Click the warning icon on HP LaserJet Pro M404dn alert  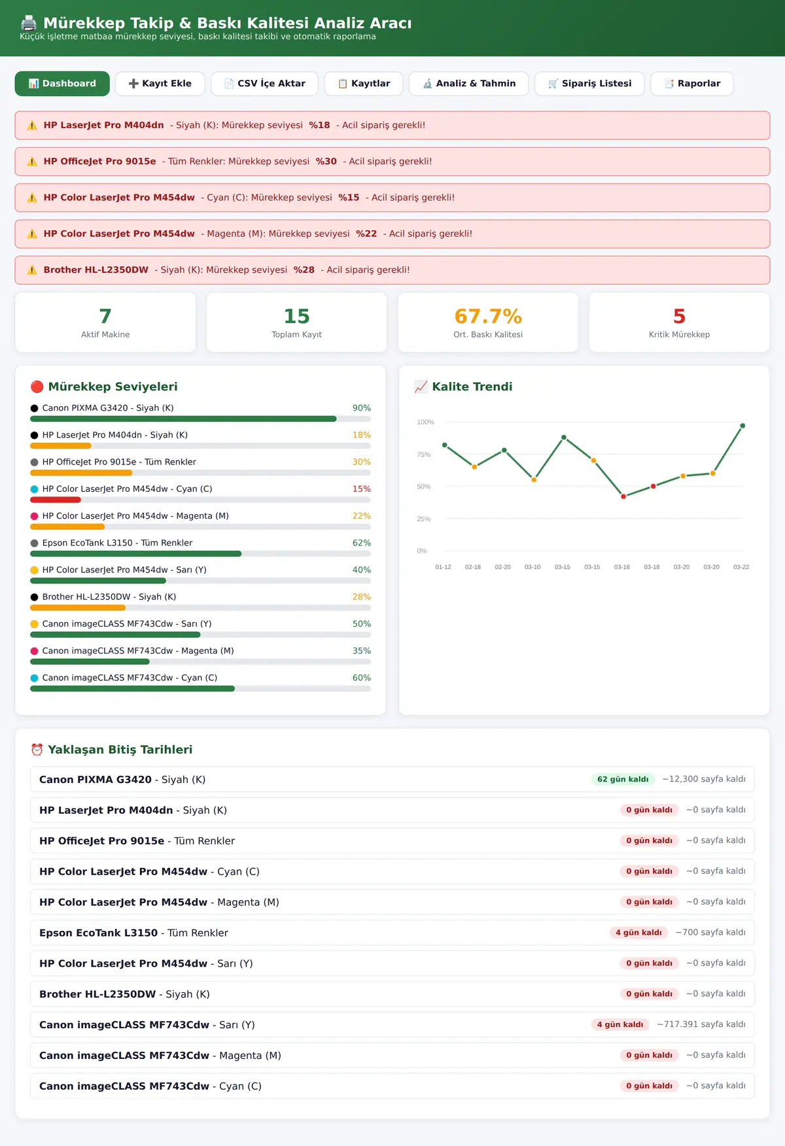pos(32,126)
